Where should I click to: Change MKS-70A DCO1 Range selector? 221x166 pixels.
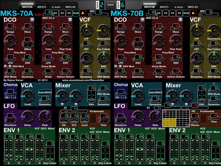[x=10, y=27]
